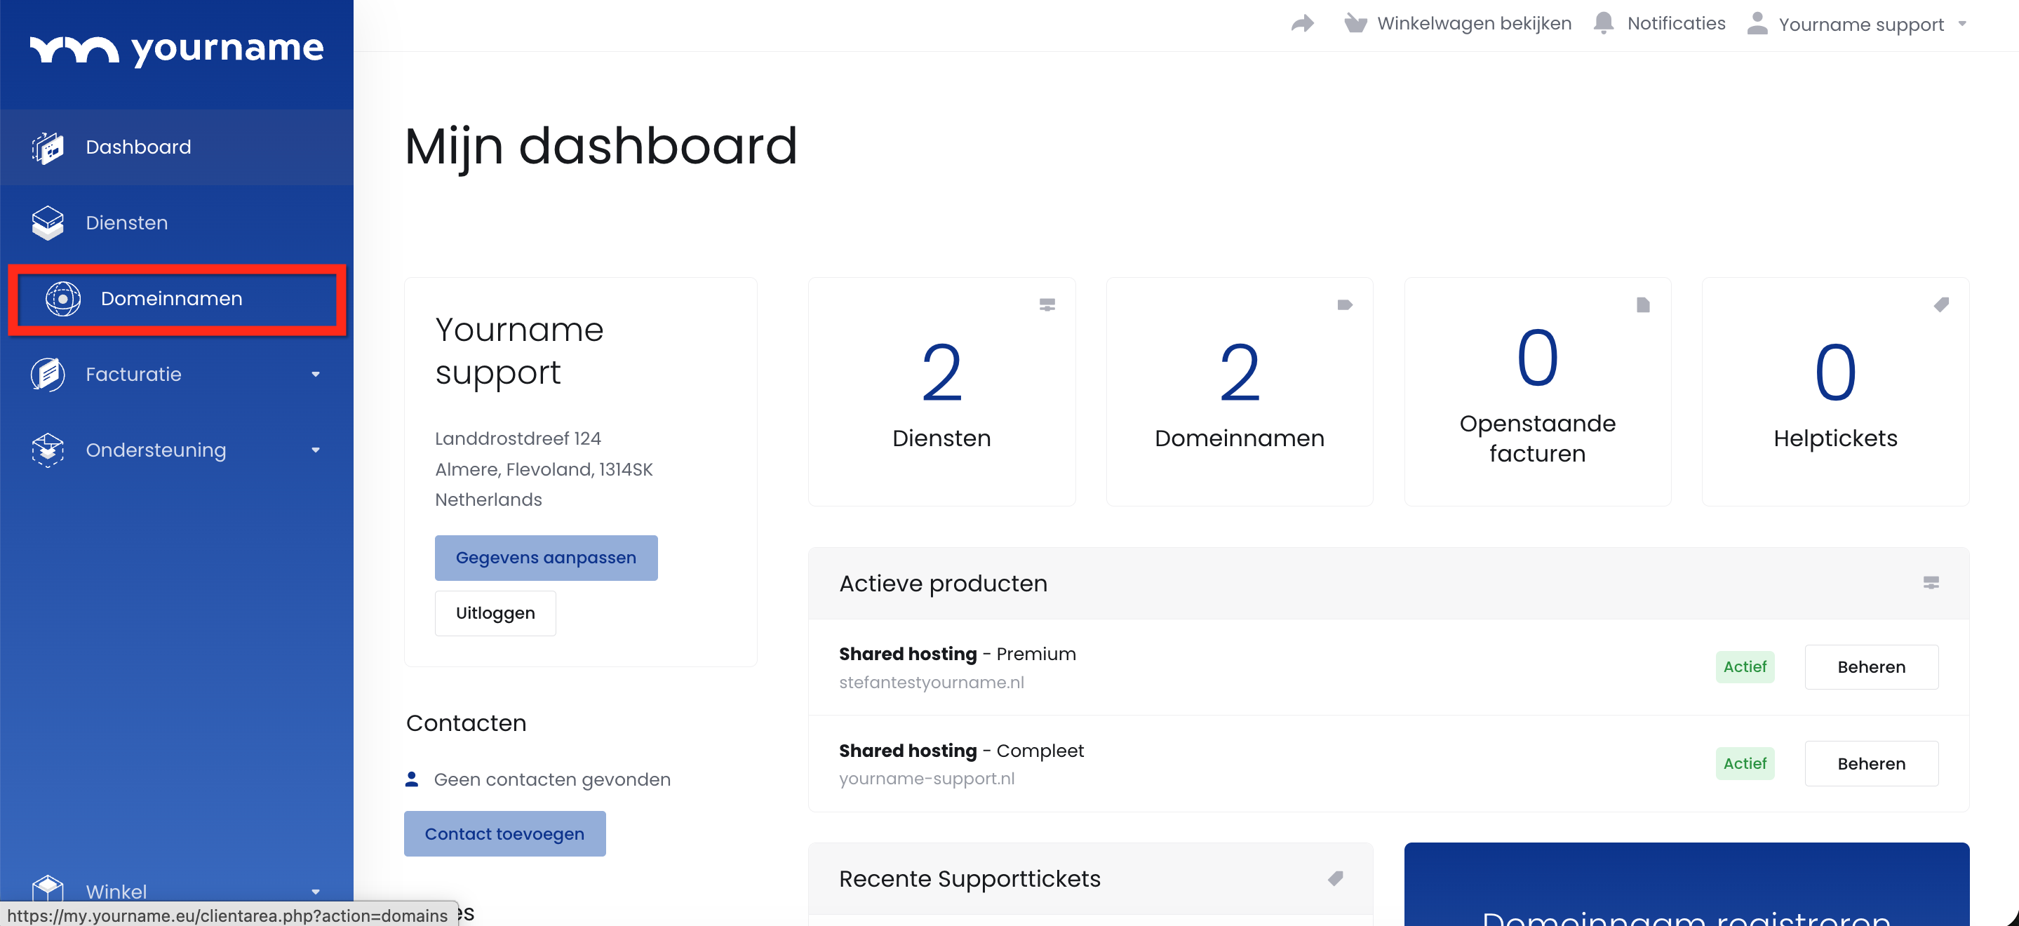
Task: Click the share arrow icon in top bar
Action: click(x=1303, y=24)
